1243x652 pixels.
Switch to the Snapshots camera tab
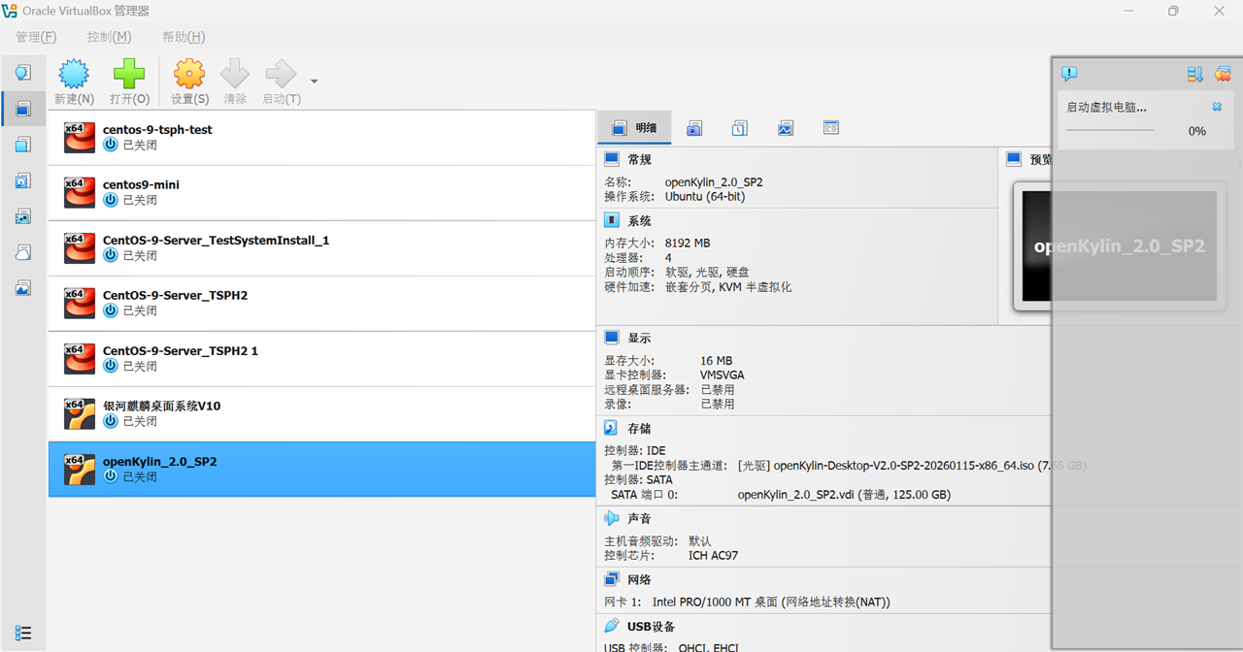(694, 128)
